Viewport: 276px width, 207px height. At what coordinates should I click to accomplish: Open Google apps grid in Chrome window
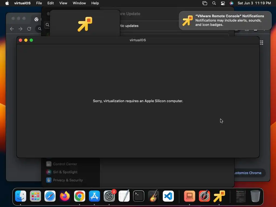point(261,42)
